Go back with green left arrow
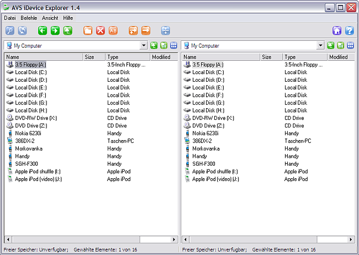The image size is (359, 255). [x=43, y=30]
